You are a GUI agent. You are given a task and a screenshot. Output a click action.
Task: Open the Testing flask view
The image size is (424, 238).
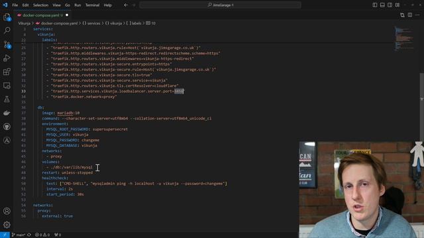[x=7, y=99]
